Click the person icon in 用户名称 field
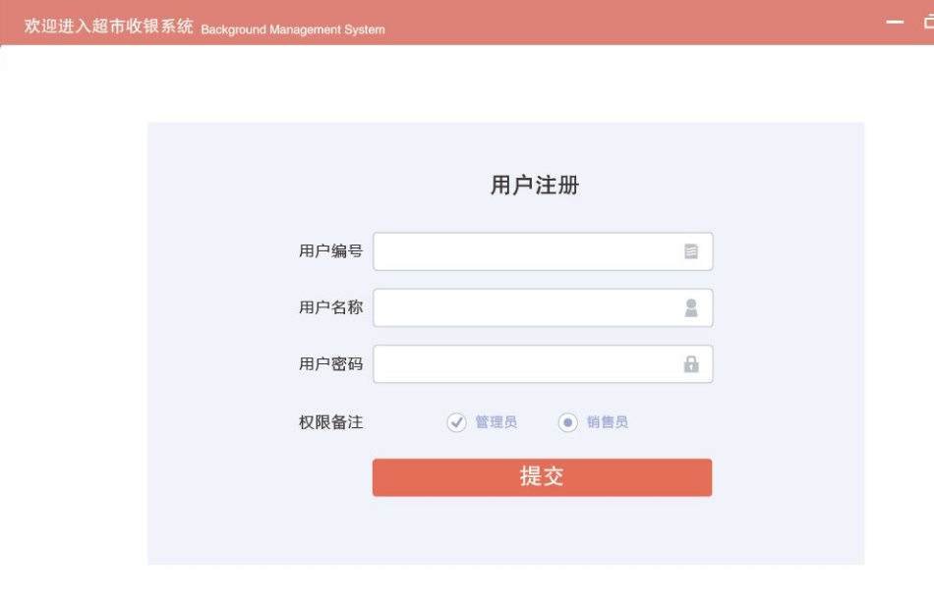 (691, 308)
